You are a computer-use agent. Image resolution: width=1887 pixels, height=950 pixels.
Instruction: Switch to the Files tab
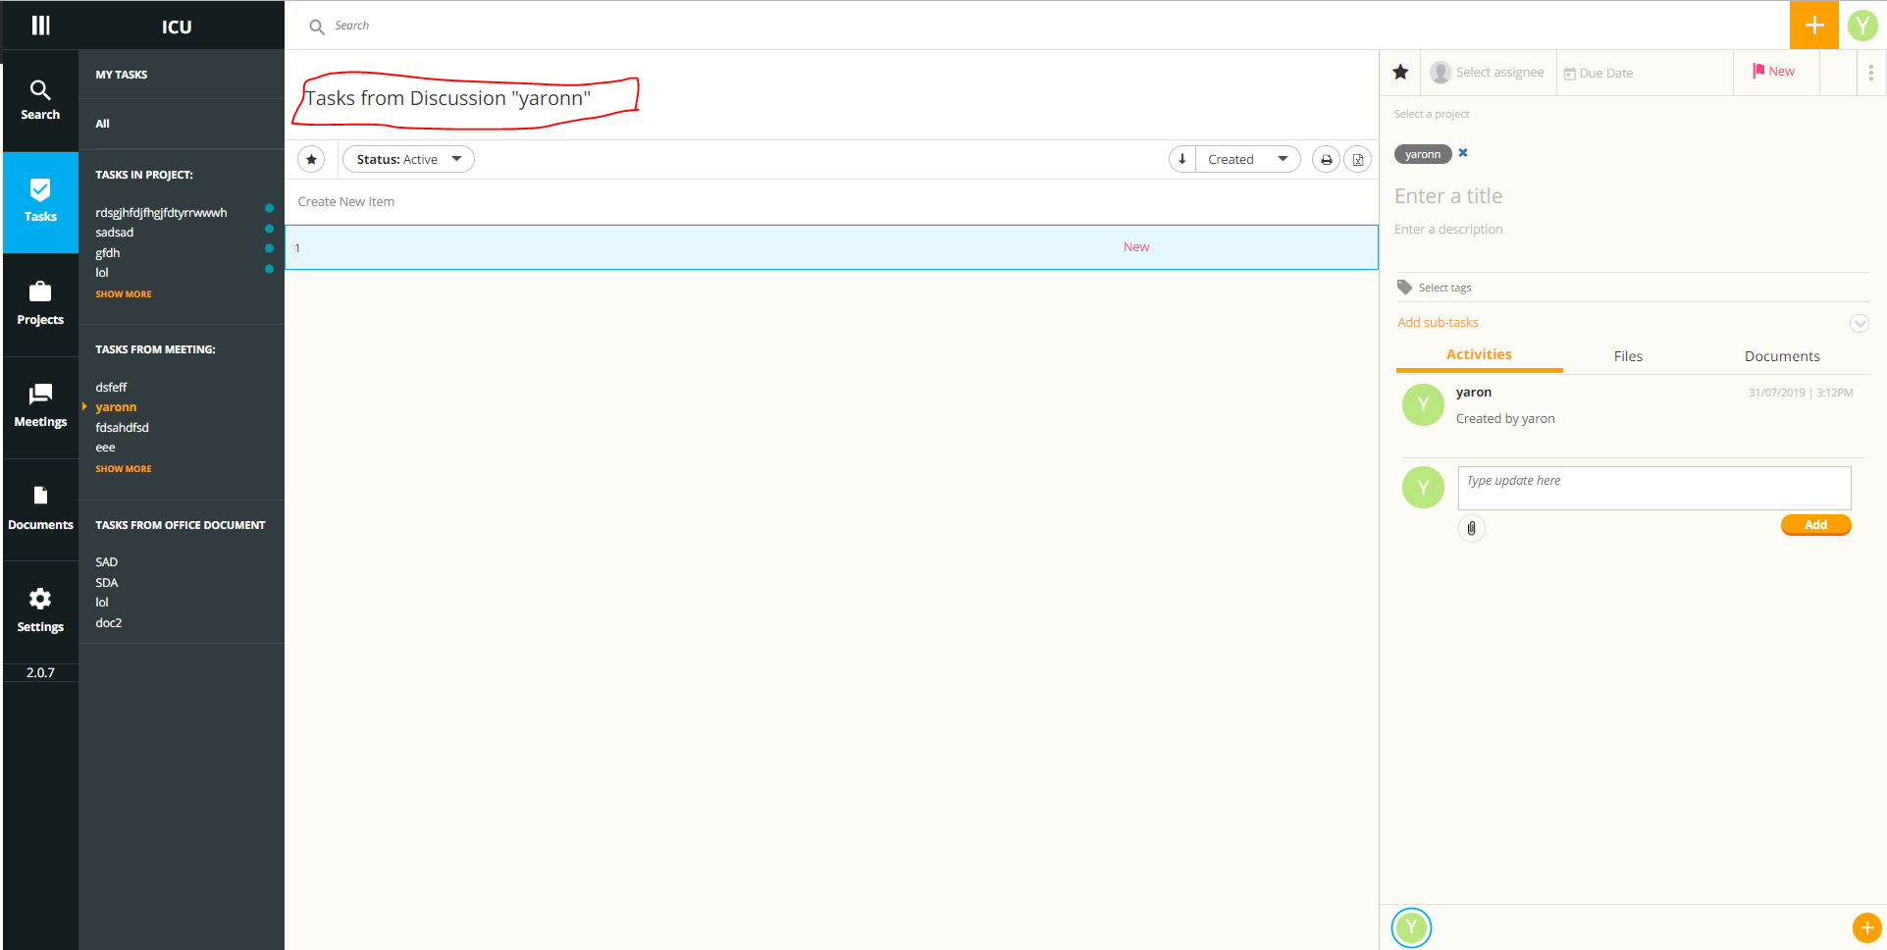pyautogui.click(x=1628, y=356)
